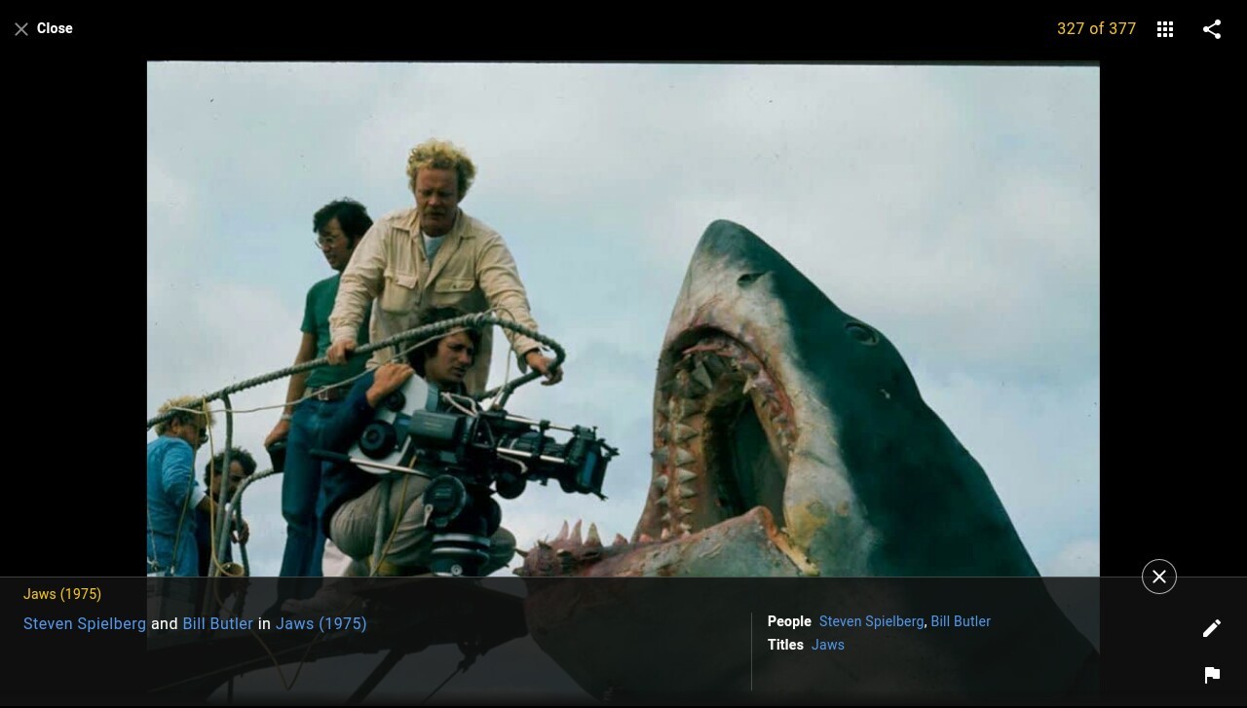
Task: Share this photo
Action: click(x=1212, y=29)
